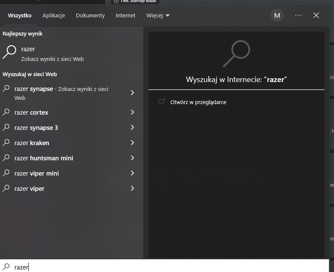The width and height of the screenshot is (334, 272).
Task: Close the search panel with X
Action: [316, 15]
